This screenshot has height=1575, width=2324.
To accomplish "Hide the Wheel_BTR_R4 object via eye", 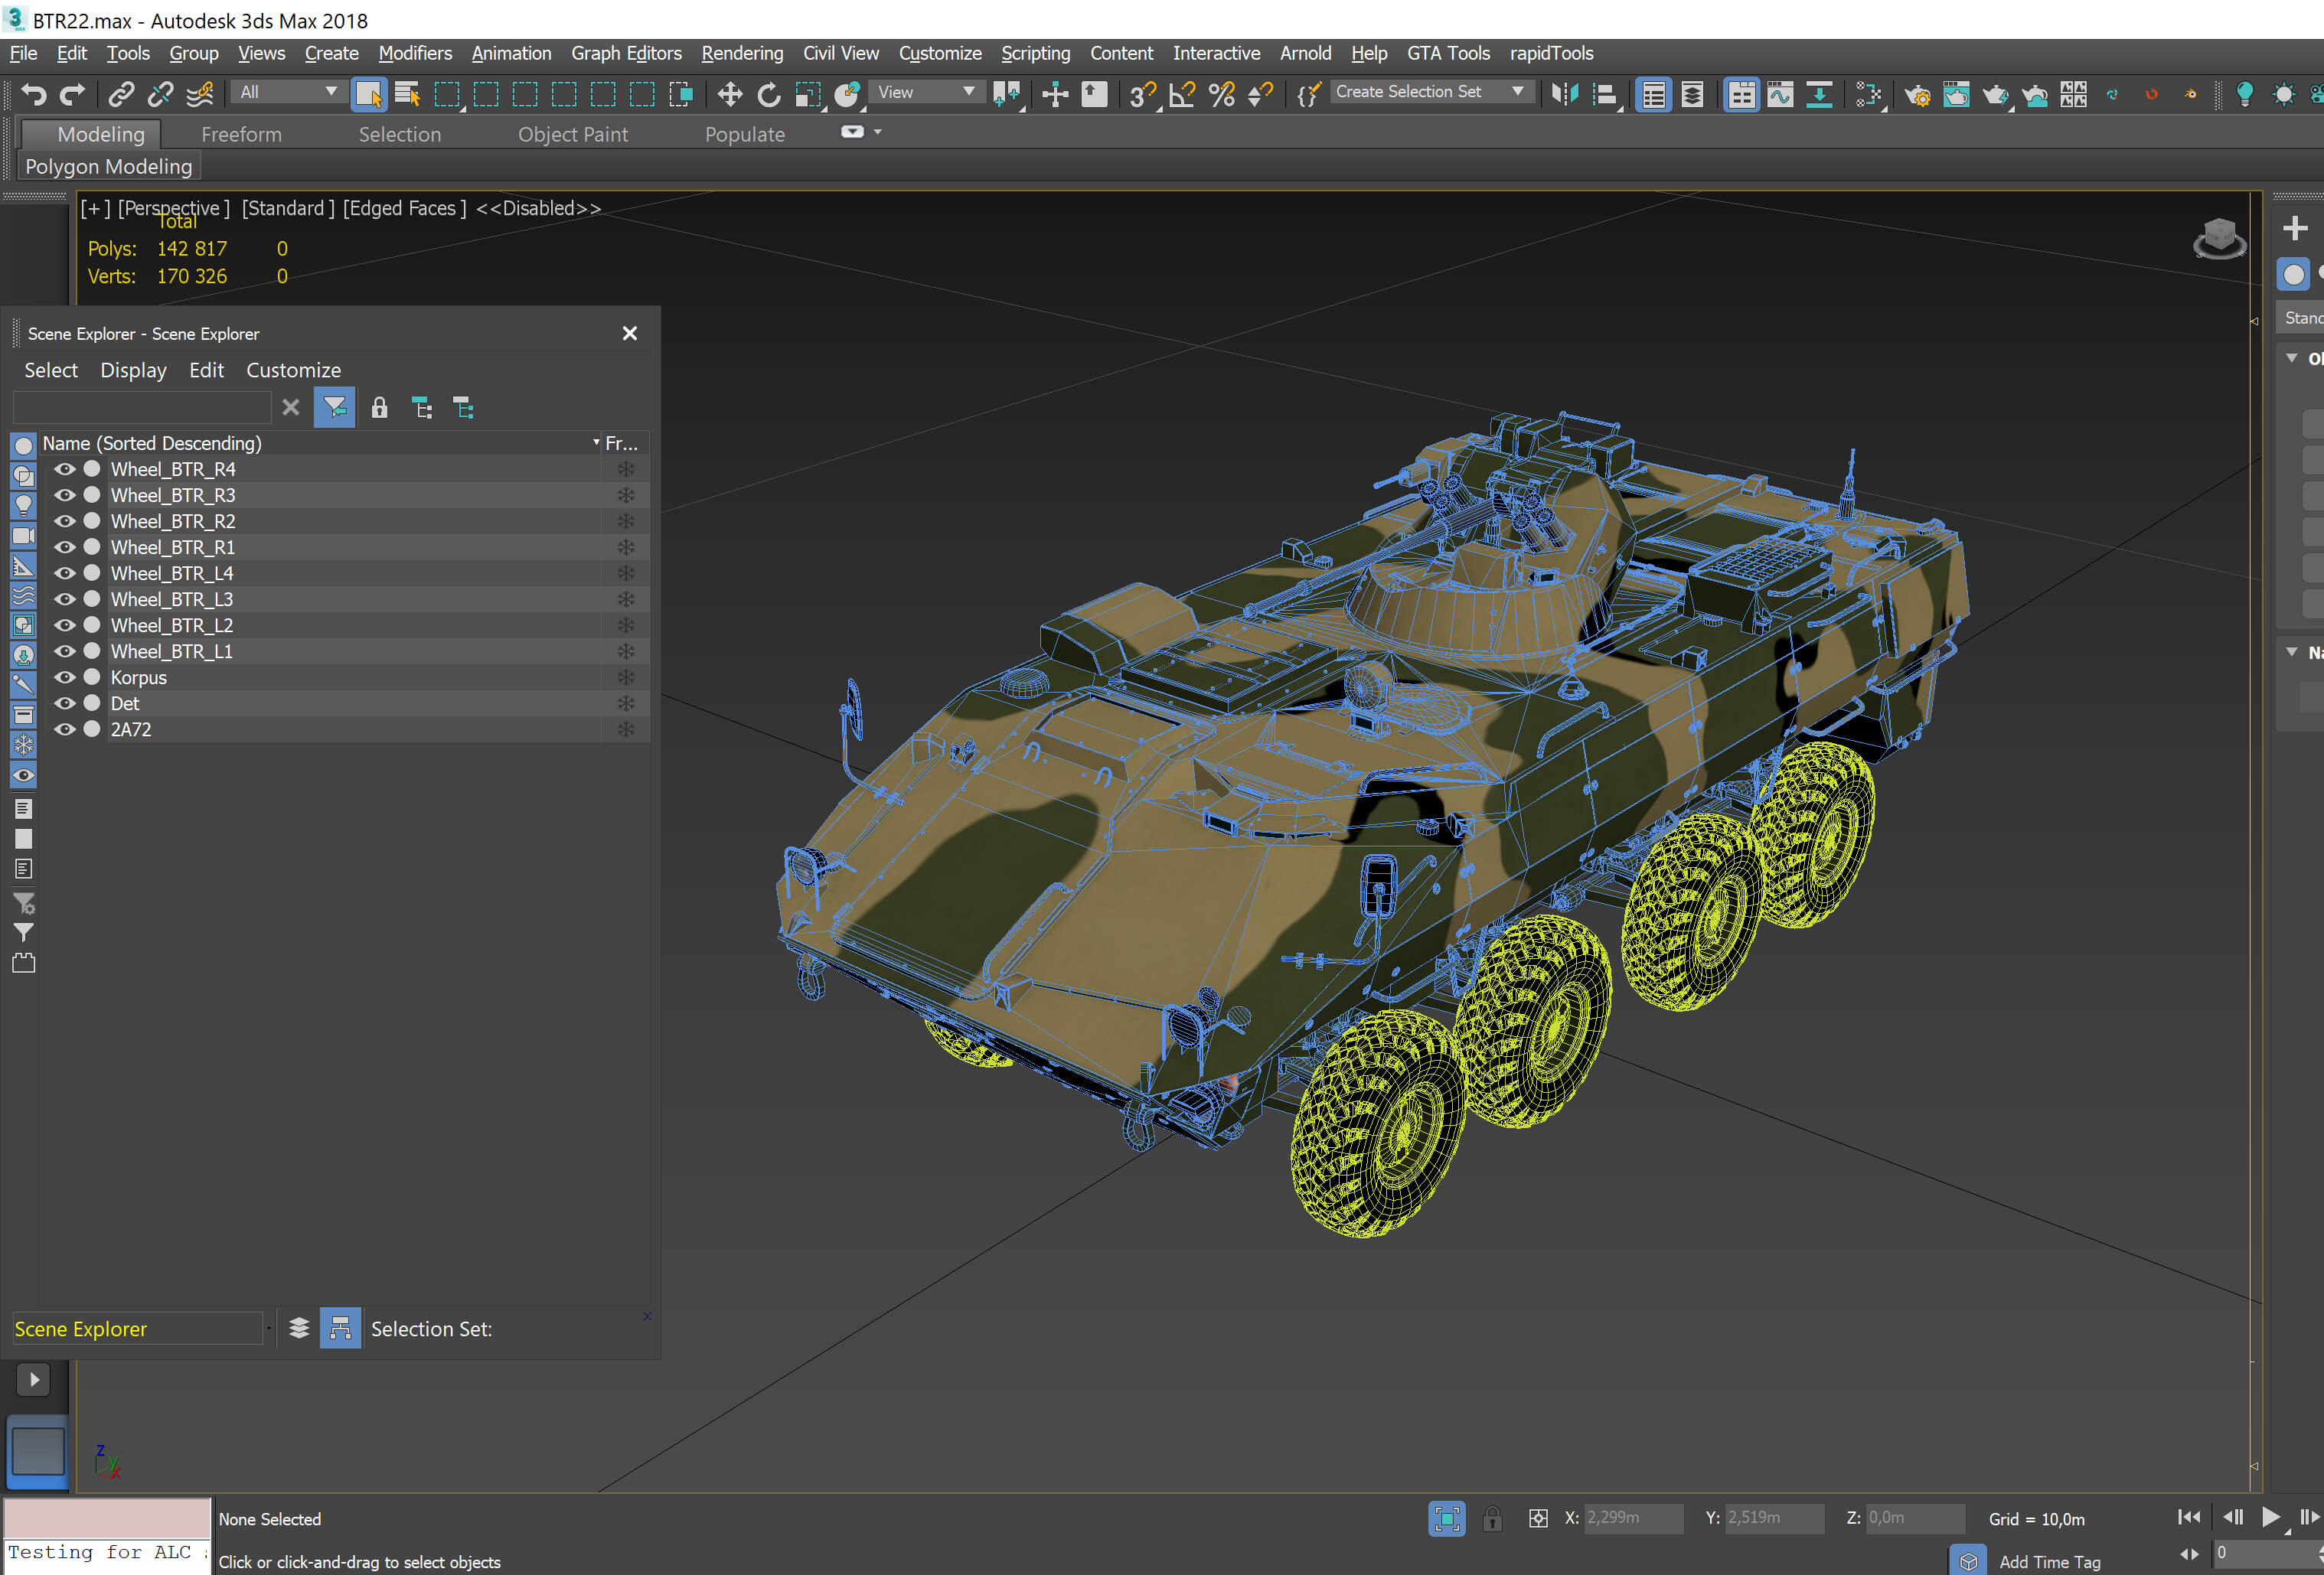I will click(x=65, y=469).
